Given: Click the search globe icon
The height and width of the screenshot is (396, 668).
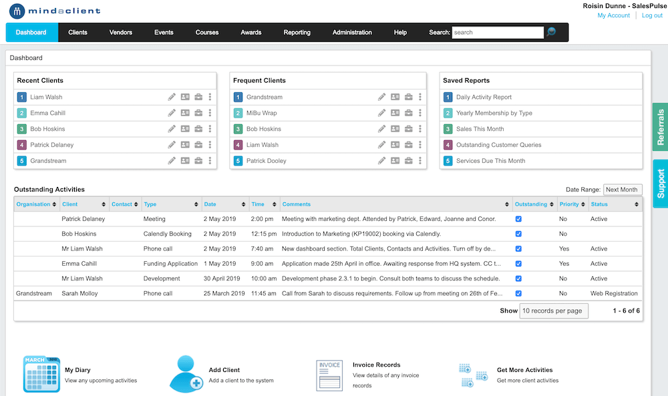Looking at the screenshot, I should point(551,32).
